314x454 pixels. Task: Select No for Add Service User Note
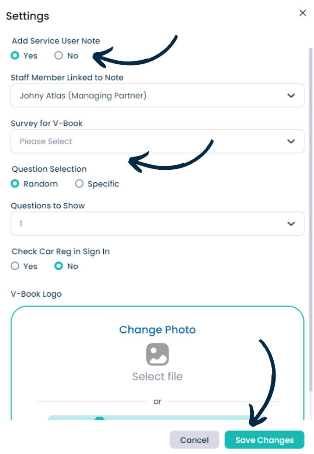coord(58,55)
